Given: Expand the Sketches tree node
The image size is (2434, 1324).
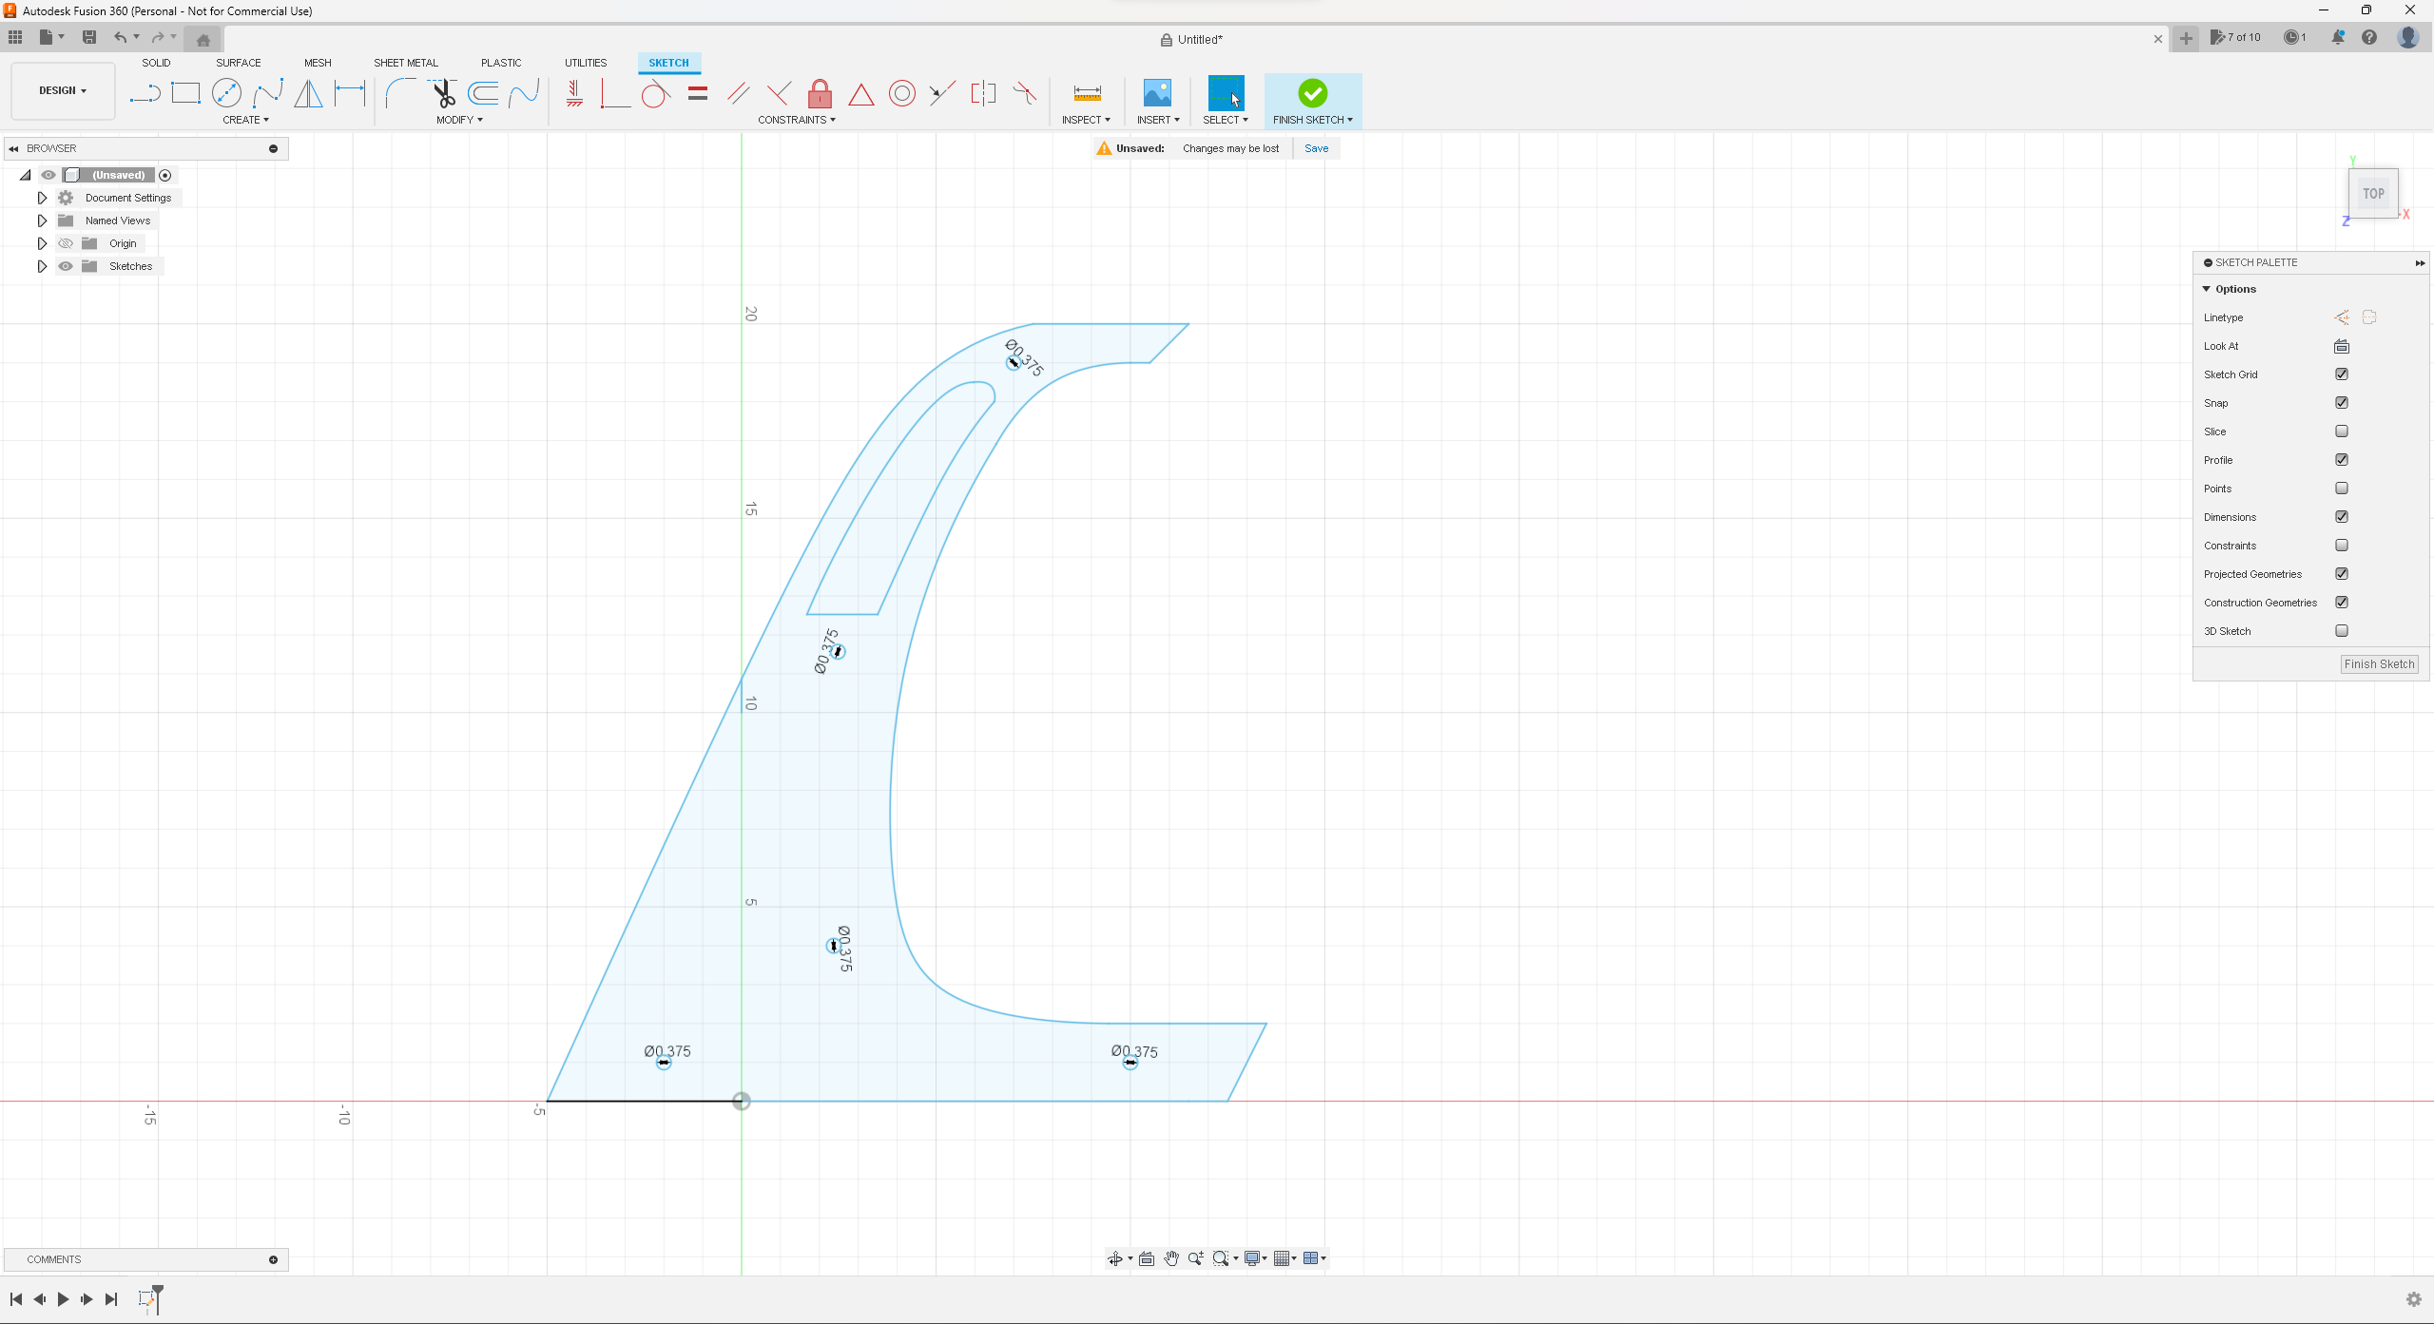Looking at the screenshot, I should click(x=42, y=266).
